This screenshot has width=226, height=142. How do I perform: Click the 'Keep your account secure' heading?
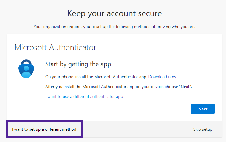click(114, 13)
